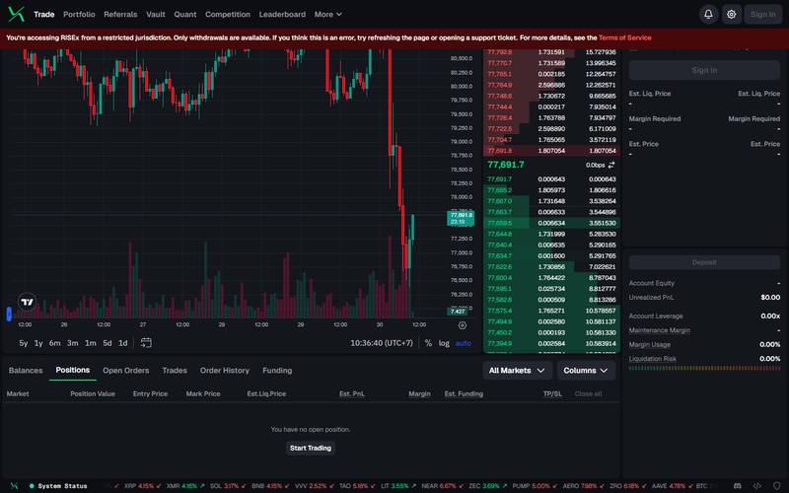The height and width of the screenshot is (493, 789).
Task: Click the RISEx logo in the footer
Action: [x=14, y=485]
